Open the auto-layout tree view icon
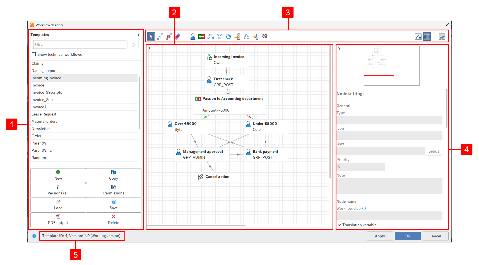 coord(418,36)
